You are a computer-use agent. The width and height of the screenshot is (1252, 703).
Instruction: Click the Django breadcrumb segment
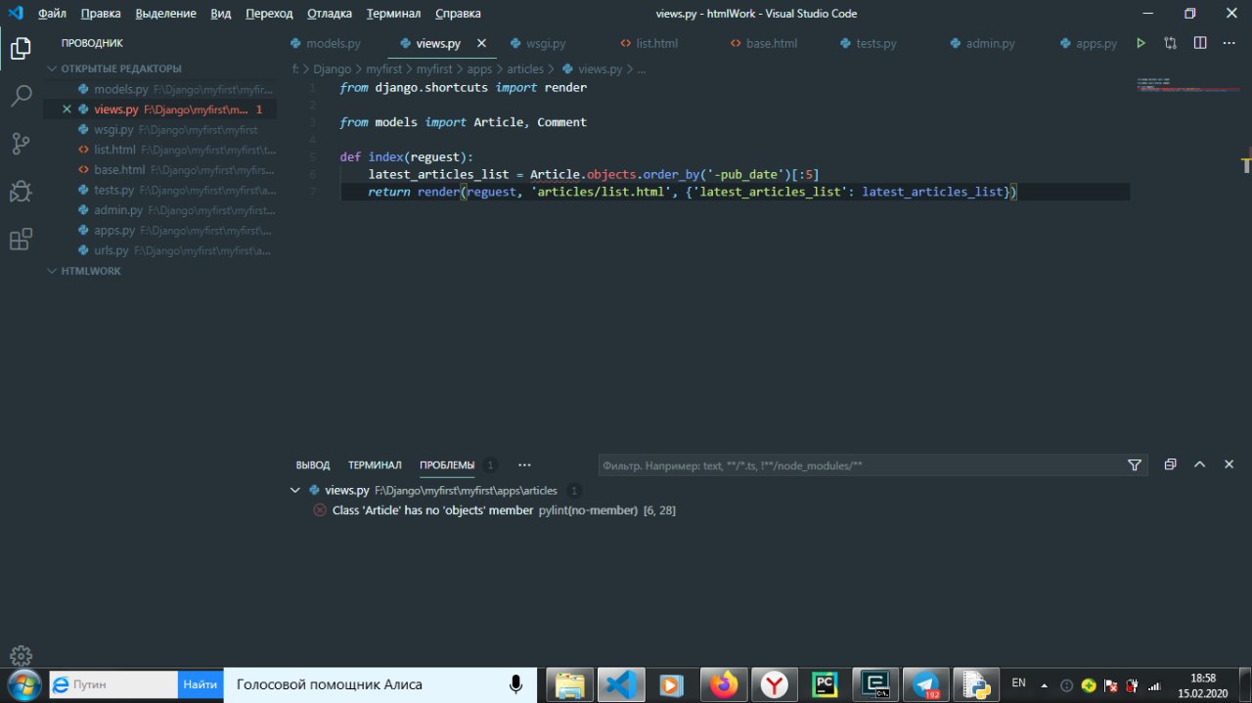click(x=333, y=69)
